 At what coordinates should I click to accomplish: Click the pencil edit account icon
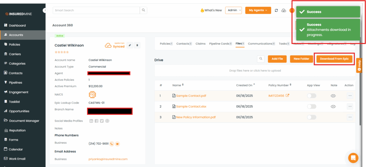130,45
